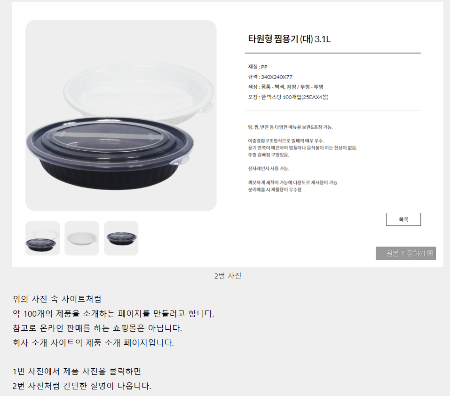Viewport: 450px width, 396px height.
Task: Click the 원본 저장하기 button
Action: click(405, 254)
